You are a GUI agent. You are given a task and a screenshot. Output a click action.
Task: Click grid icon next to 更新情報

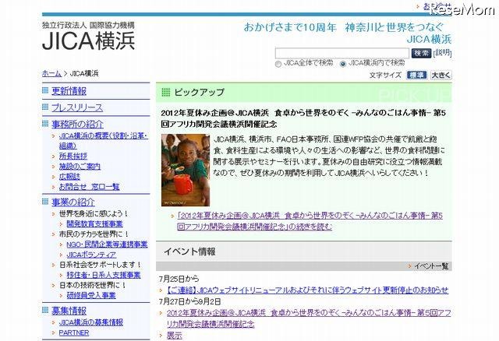[x=45, y=90]
